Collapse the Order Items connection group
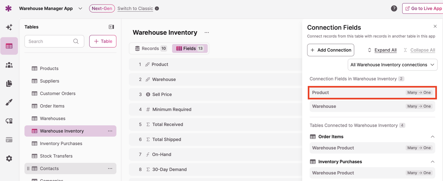 click(432, 137)
